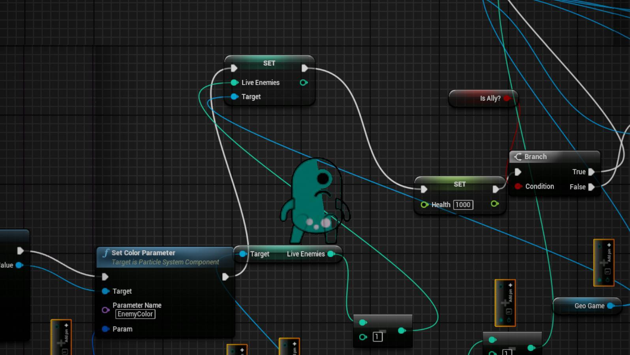Click the index field showing 1 on array node
Image resolution: width=630 pixels, height=355 pixels.
pyautogui.click(x=377, y=337)
